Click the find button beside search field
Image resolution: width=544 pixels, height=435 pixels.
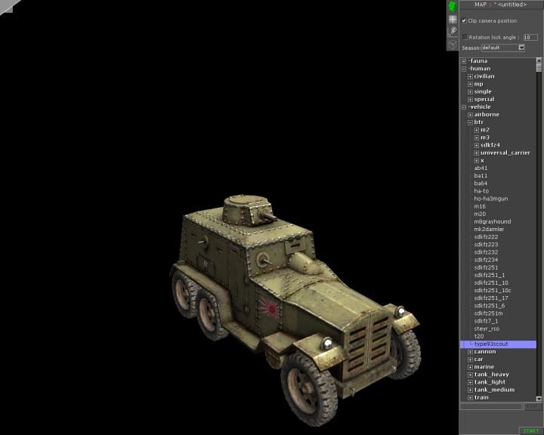532,406
